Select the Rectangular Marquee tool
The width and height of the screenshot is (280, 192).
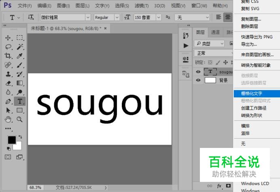20,38
